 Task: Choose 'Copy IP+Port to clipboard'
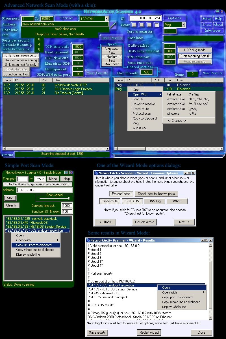click(x=36, y=245)
